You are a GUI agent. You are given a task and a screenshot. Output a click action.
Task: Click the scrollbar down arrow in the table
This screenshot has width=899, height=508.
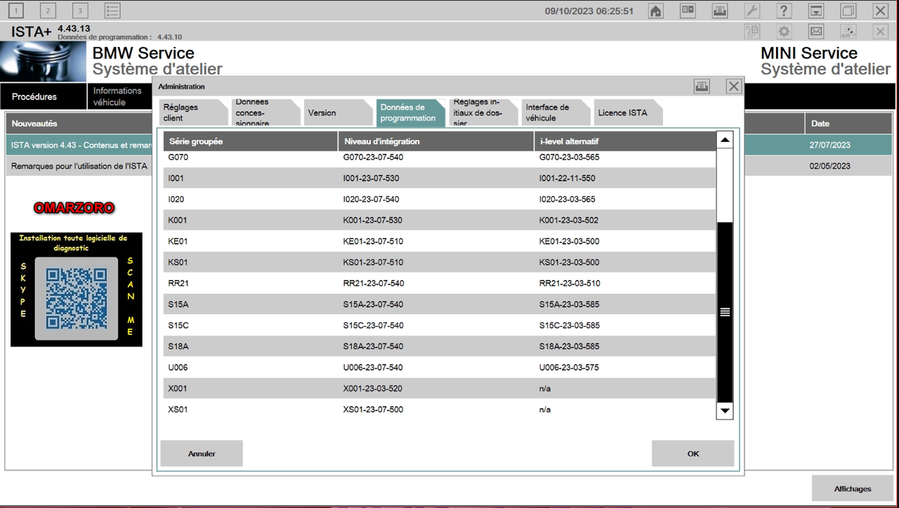(x=725, y=410)
